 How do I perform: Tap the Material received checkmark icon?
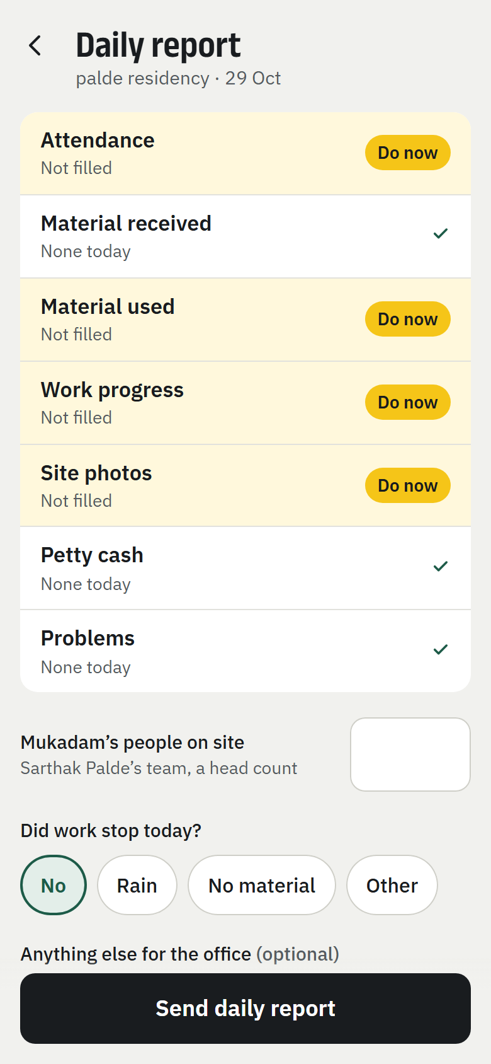pyautogui.click(x=441, y=234)
